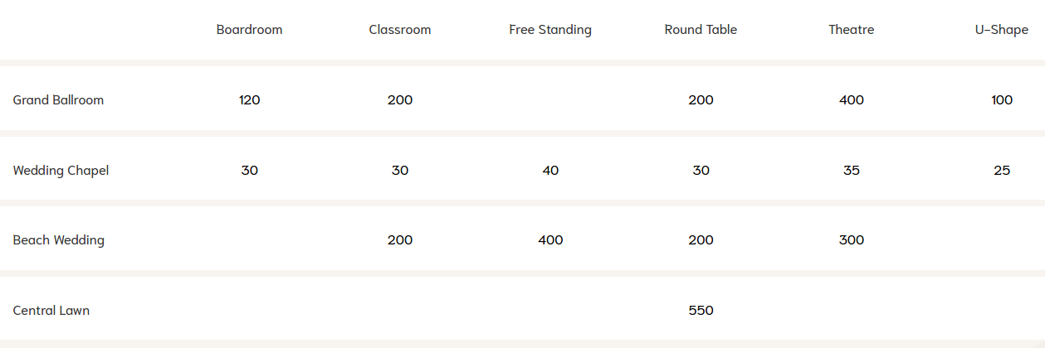
Task: Select Wedding Chapel's U-Shape capacity of 25
Action: click(x=1001, y=171)
